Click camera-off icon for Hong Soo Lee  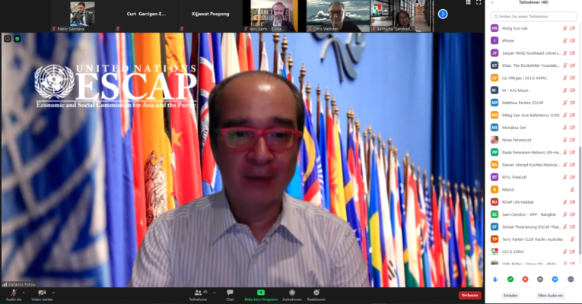point(572,28)
